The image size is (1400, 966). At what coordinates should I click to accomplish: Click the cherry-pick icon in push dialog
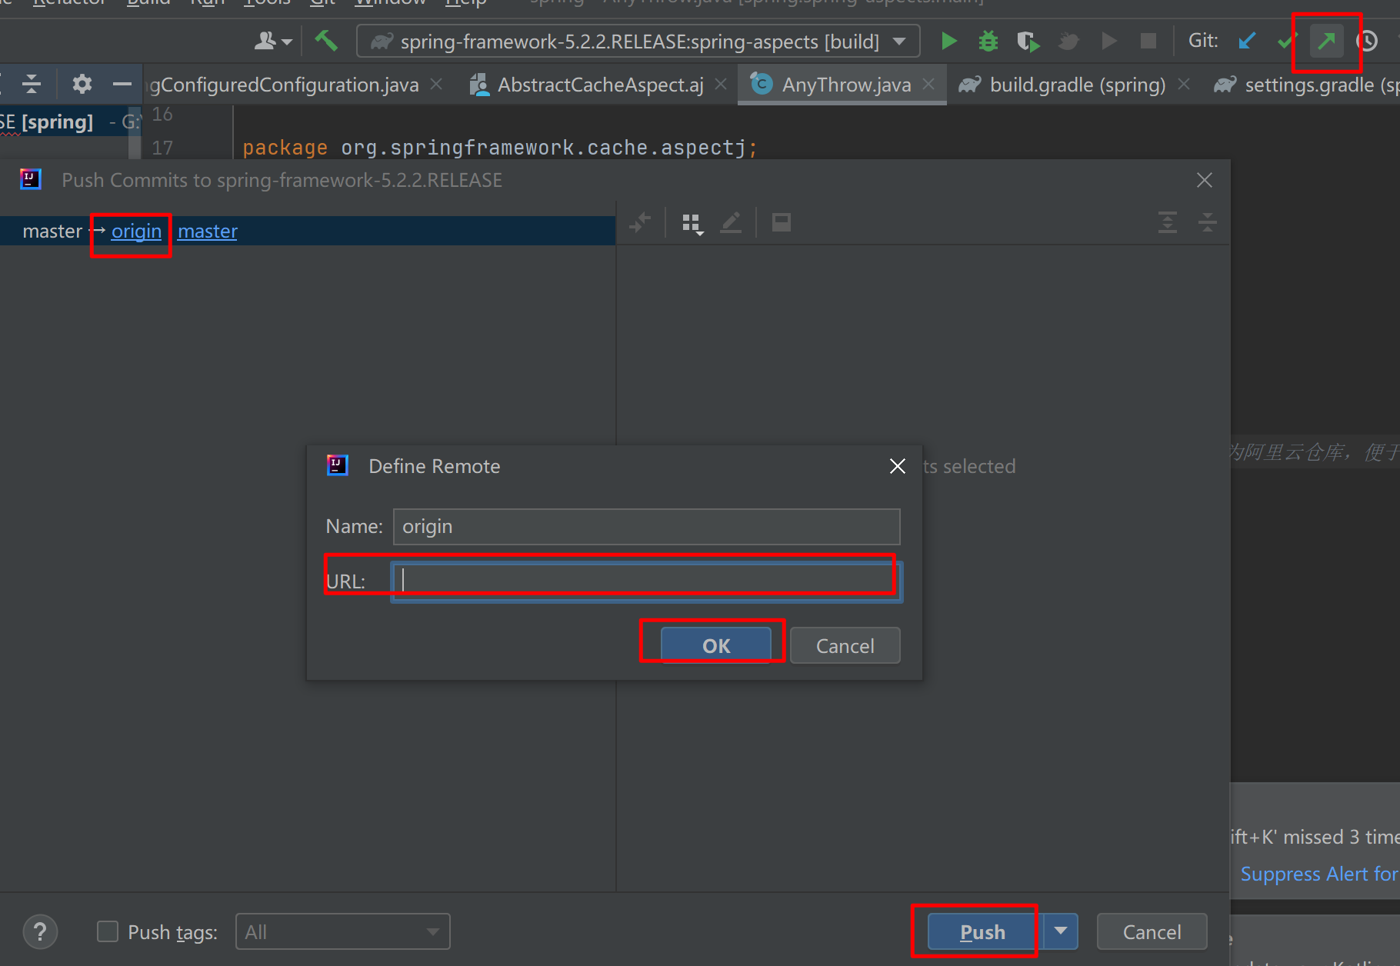(640, 223)
